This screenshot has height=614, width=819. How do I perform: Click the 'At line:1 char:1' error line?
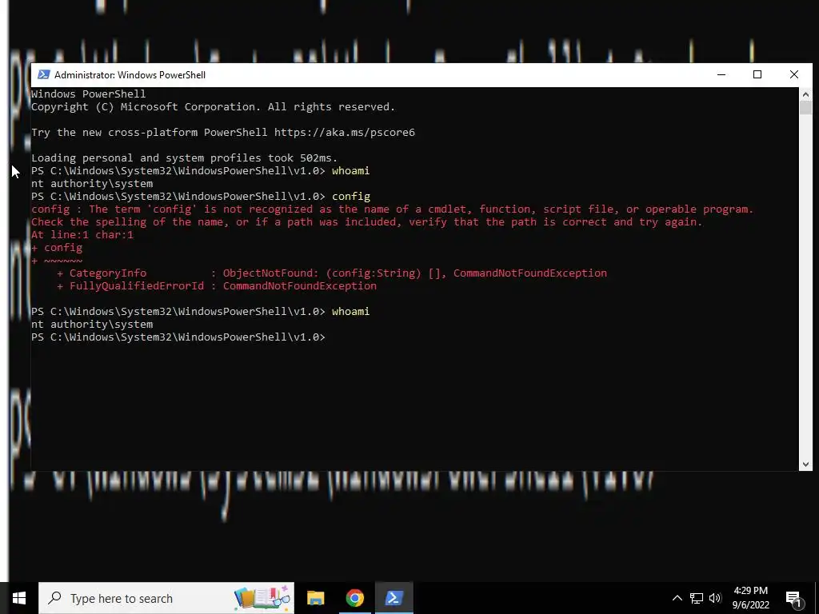[82, 234]
